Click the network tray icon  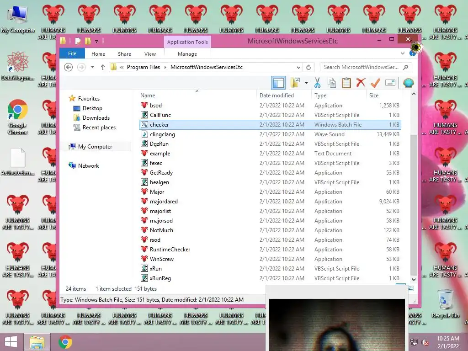[414, 342]
